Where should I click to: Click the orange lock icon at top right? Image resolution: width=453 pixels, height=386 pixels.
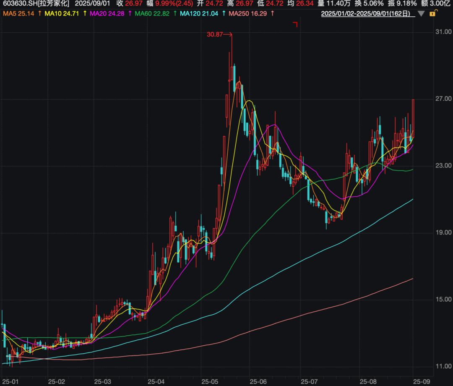point(433,13)
